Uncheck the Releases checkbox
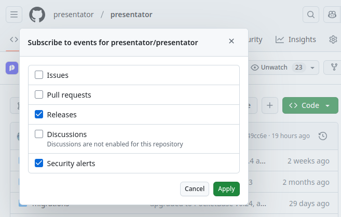Viewport: 341px width, 217px height. click(x=39, y=114)
